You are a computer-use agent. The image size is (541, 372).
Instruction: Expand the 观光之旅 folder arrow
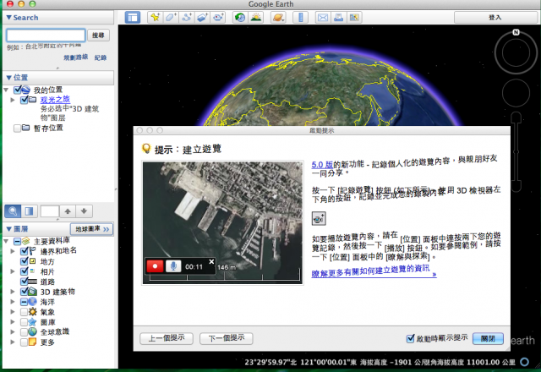click(x=13, y=100)
